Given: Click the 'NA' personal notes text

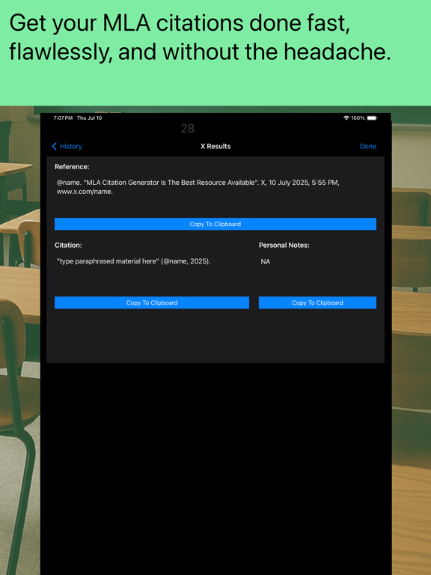Looking at the screenshot, I should tap(266, 262).
